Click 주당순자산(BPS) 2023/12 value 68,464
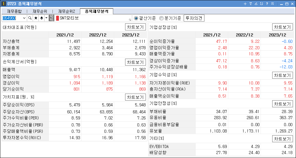The image size is (296, 158). click(x=139, y=112)
